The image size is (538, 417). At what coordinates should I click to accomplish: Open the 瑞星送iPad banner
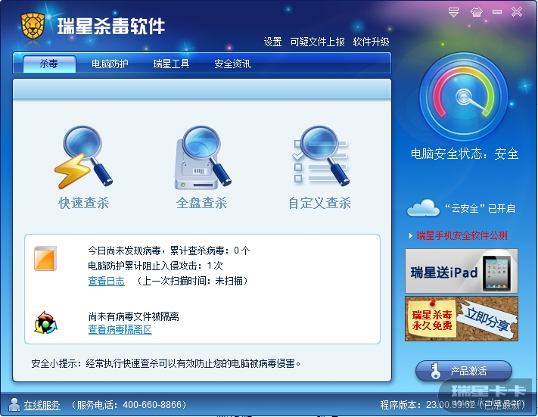(462, 271)
